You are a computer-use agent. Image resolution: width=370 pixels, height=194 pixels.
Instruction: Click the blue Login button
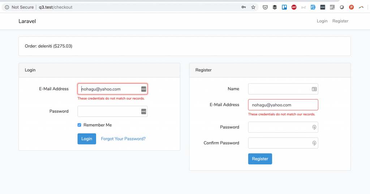(87, 139)
